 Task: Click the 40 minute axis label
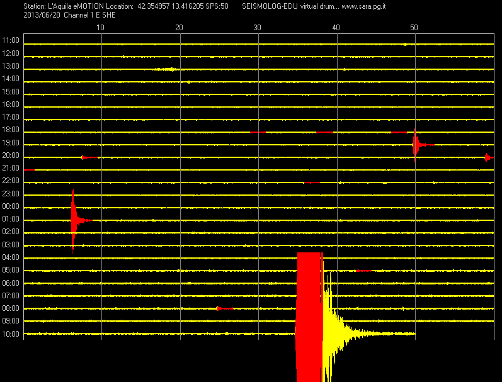pyautogui.click(x=336, y=28)
